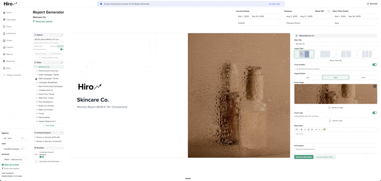Click the Upload Logo button
This screenshot has height=181, width=381.
(336, 121)
